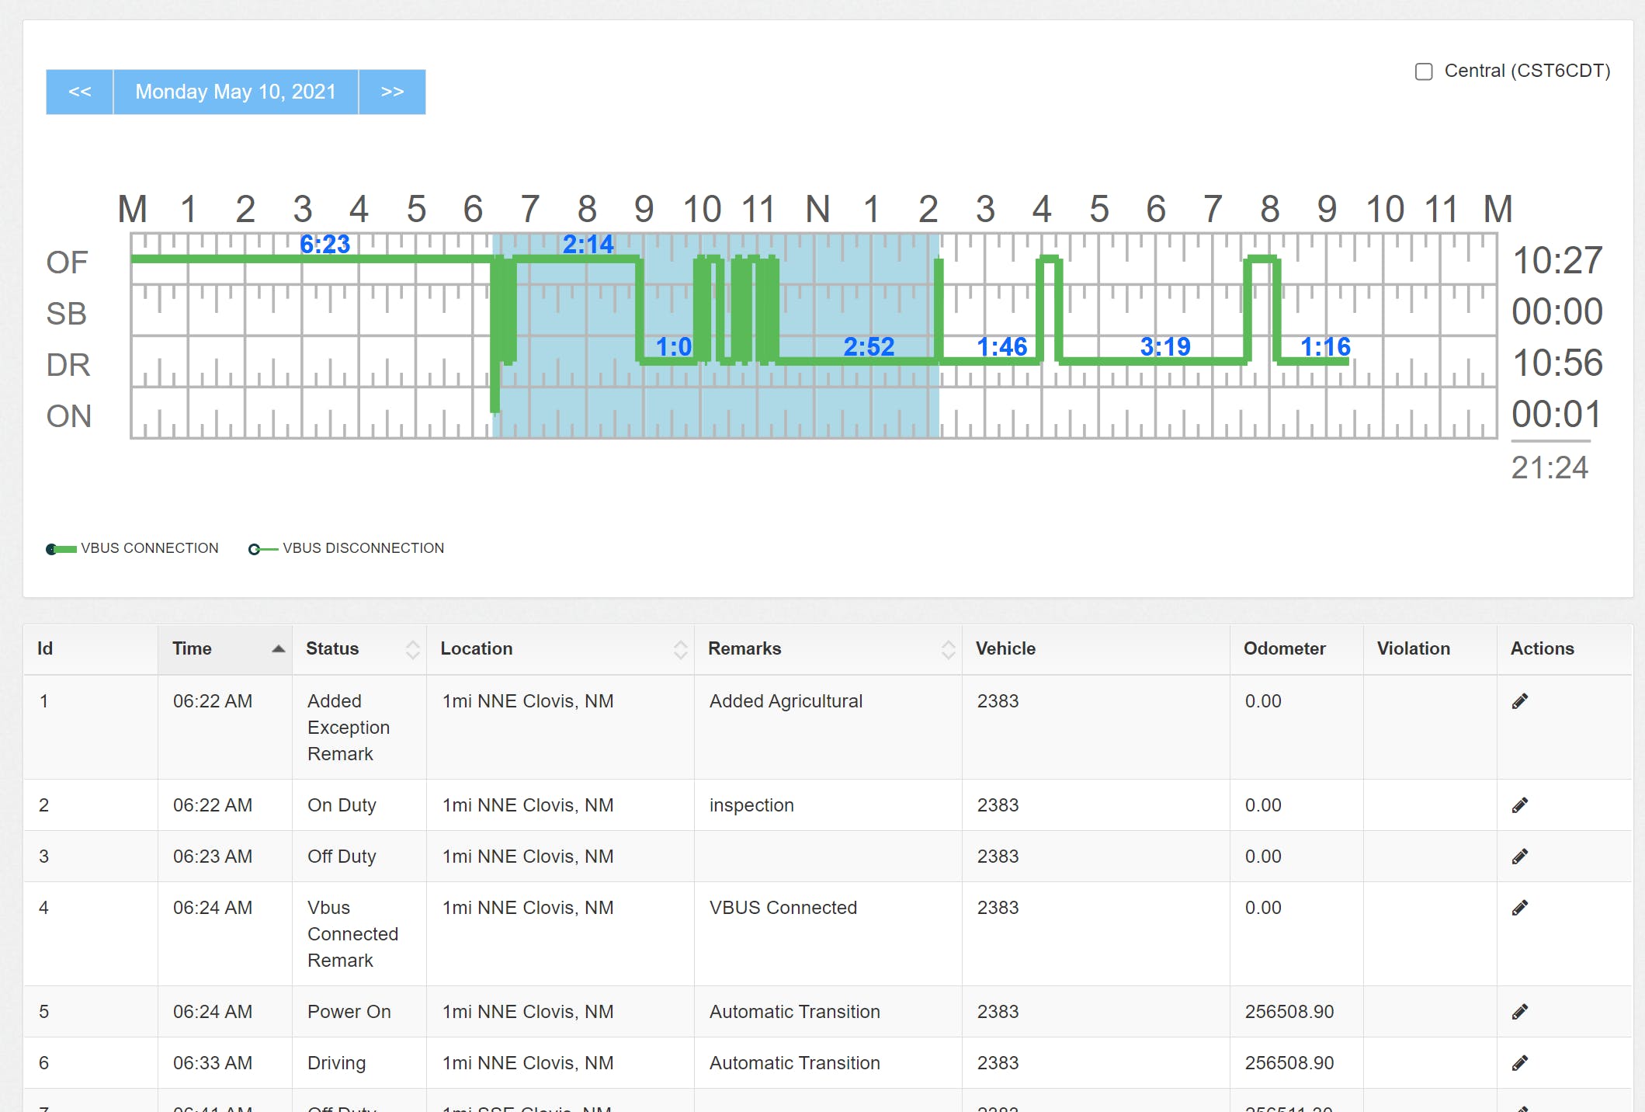
Task: Click the Id column header
Action: pyautogui.click(x=45, y=649)
